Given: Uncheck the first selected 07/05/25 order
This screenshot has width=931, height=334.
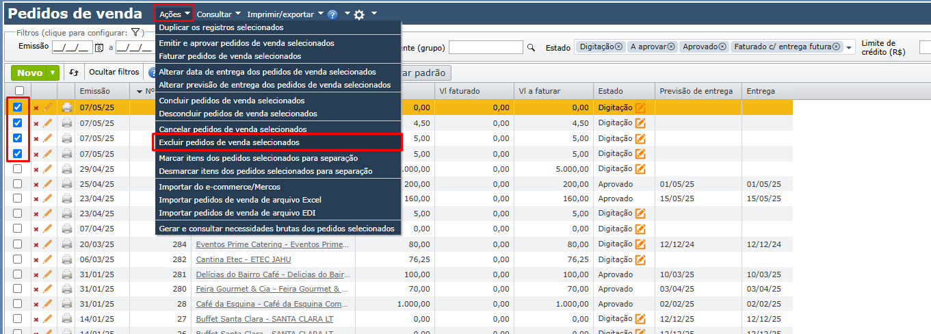Looking at the screenshot, I should tap(18, 107).
